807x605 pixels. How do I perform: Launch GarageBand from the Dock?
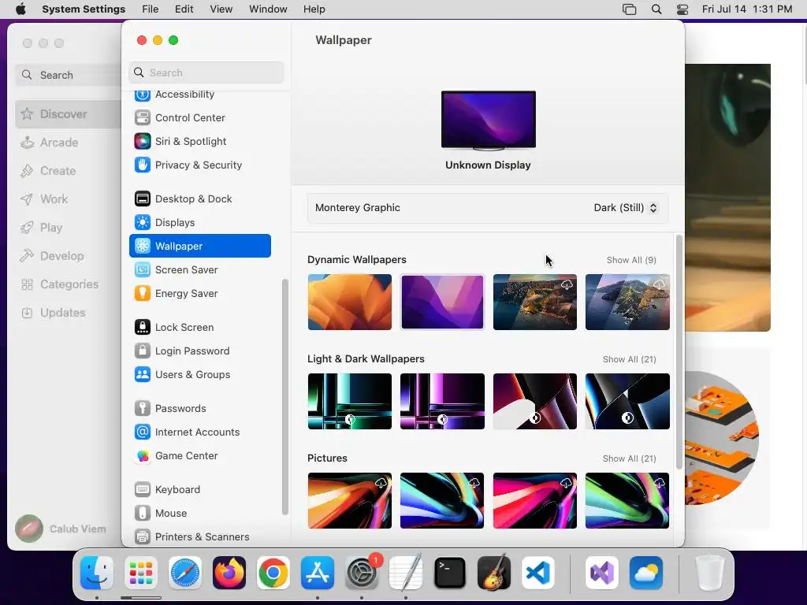[494, 573]
